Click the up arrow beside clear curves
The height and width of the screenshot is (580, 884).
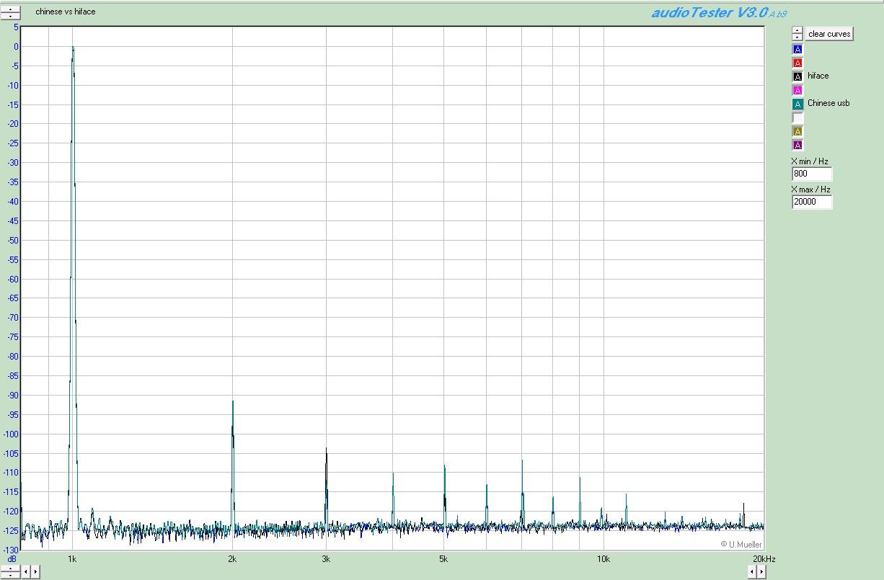(797, 31)
